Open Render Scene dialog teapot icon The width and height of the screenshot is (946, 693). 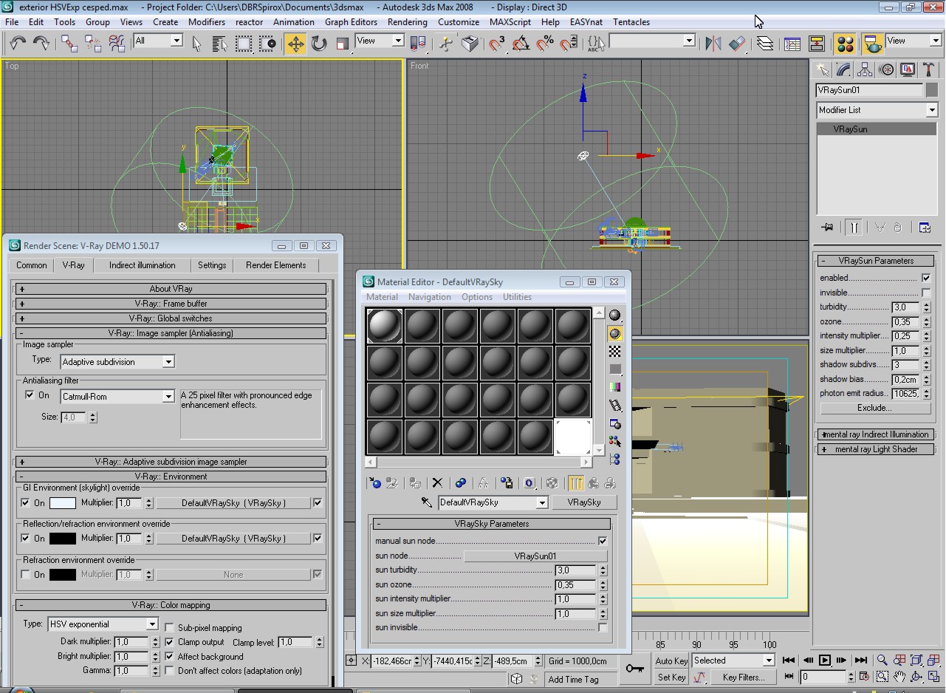click(x=873, y=44)
